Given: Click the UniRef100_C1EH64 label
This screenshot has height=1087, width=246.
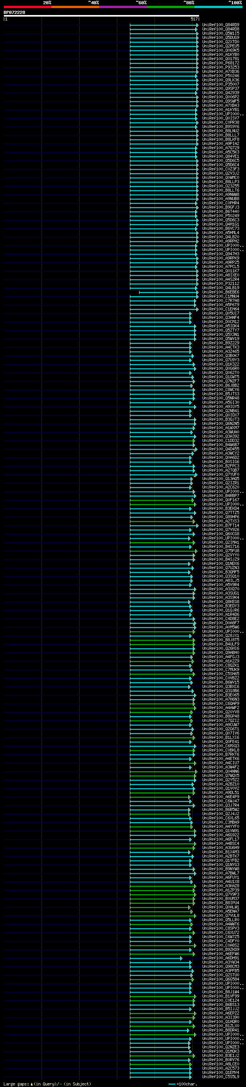Looking at the screenshot, I should (221, 309).
